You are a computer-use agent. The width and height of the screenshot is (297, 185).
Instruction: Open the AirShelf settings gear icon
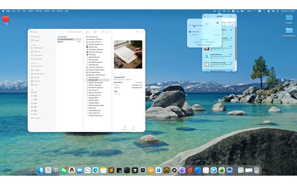pos(204,16)
